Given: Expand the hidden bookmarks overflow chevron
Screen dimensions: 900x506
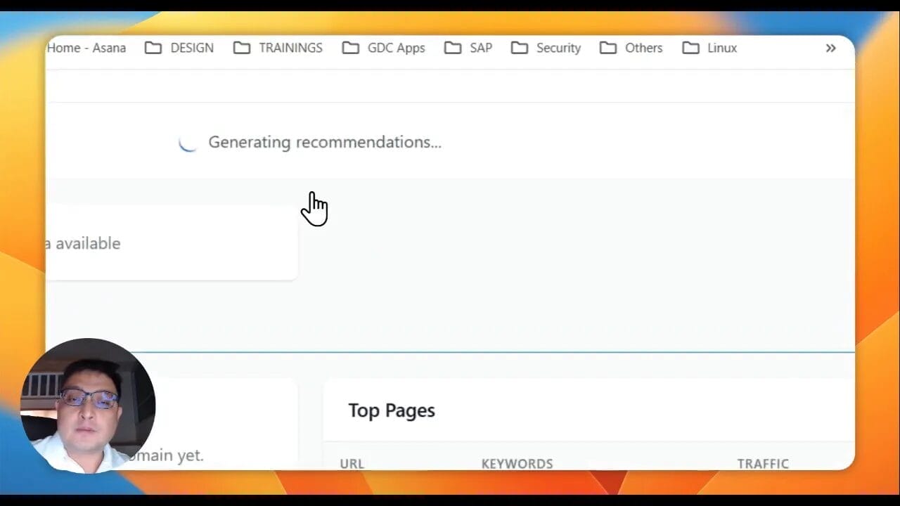Looking at the screenshot, I should 830,48.
